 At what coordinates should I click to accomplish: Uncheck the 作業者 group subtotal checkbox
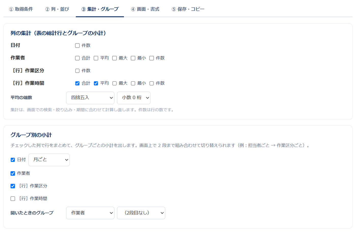13,174
